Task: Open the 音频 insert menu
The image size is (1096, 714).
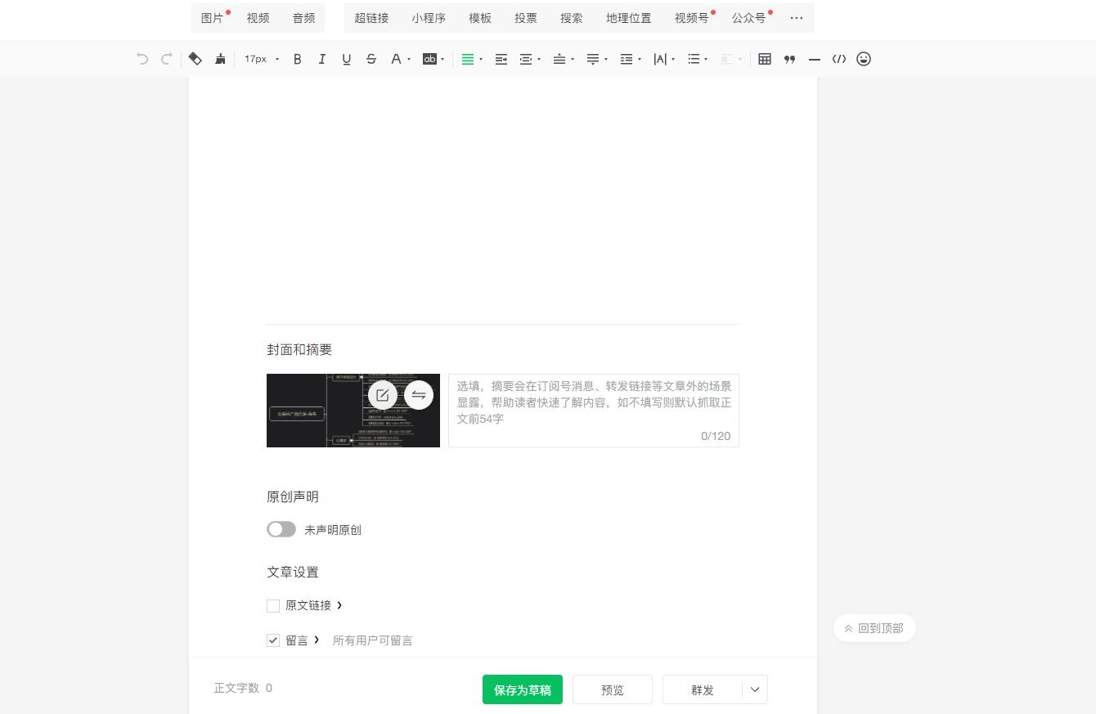Action: pyautogui.click(x=303, y=18)
